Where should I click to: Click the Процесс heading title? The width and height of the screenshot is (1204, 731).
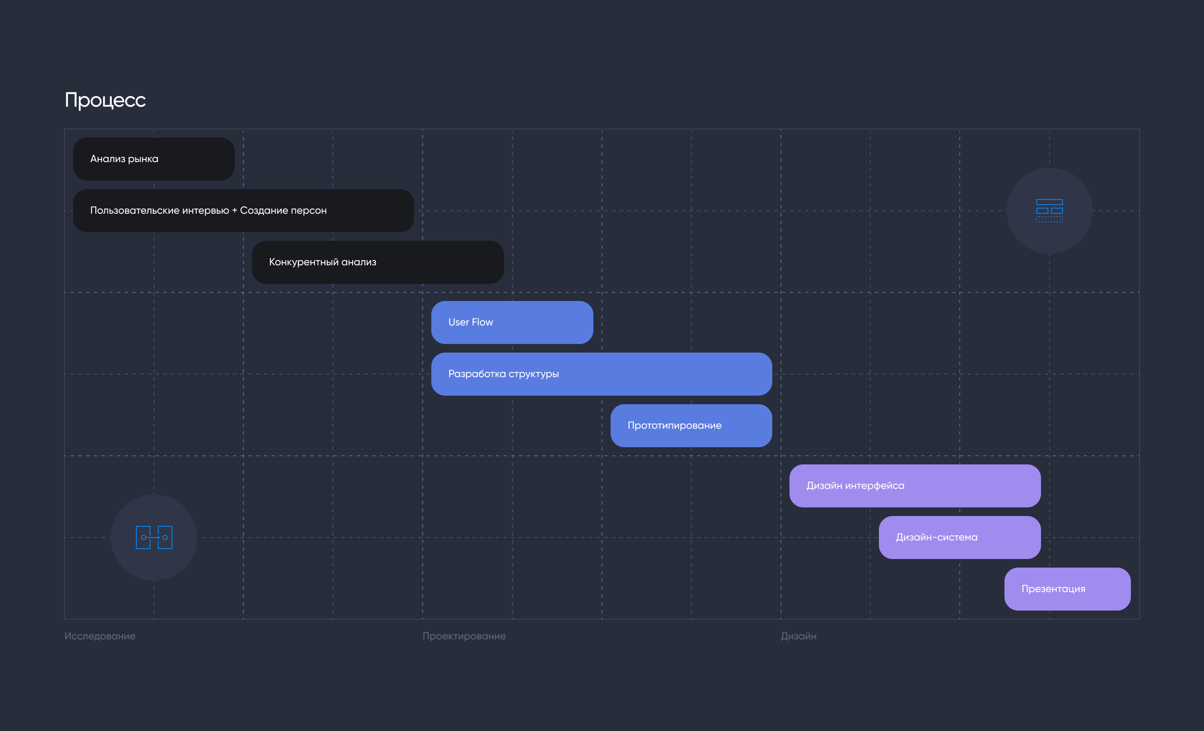click(105, 100)
